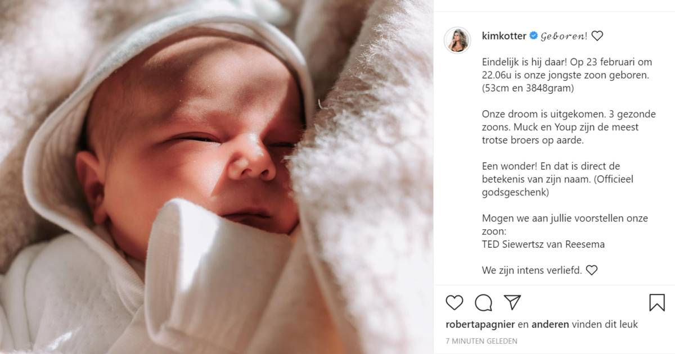Viewport: 675px width, 354px height.
Task: Show the anderen likes list
Action: 551,324
